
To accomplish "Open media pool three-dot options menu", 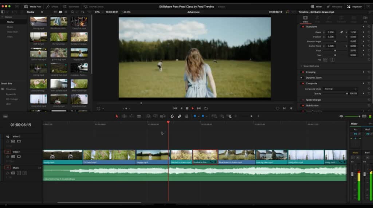I will 90,12.
